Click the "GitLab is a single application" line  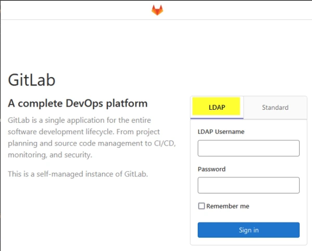(x=79, y=120)
